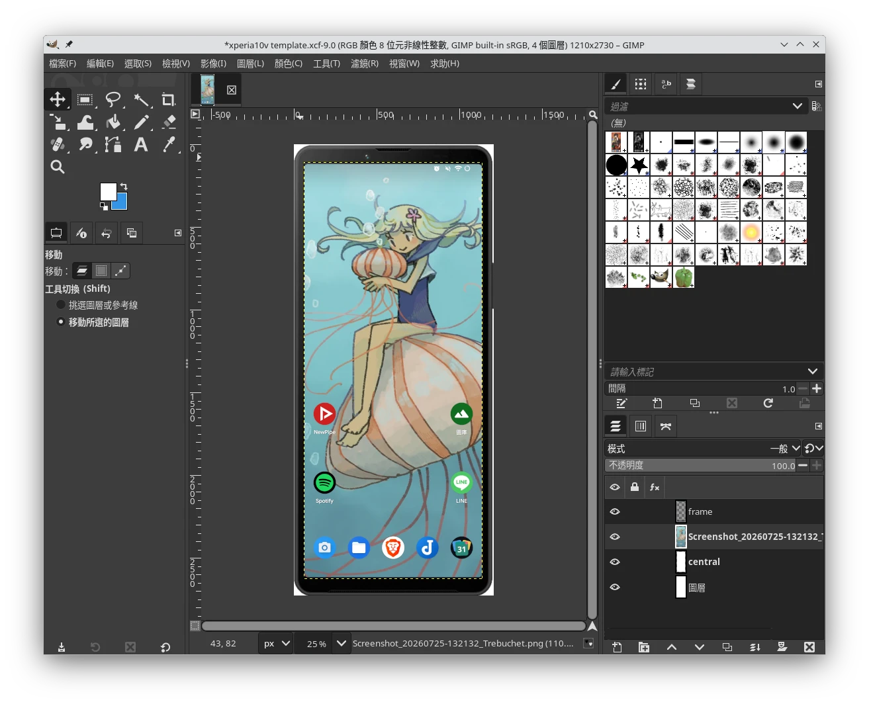This screenshot has width=869, height=706.
Task: Choose 挑選圖層或參考線 radio option
Action: click(x=97, y=305)
